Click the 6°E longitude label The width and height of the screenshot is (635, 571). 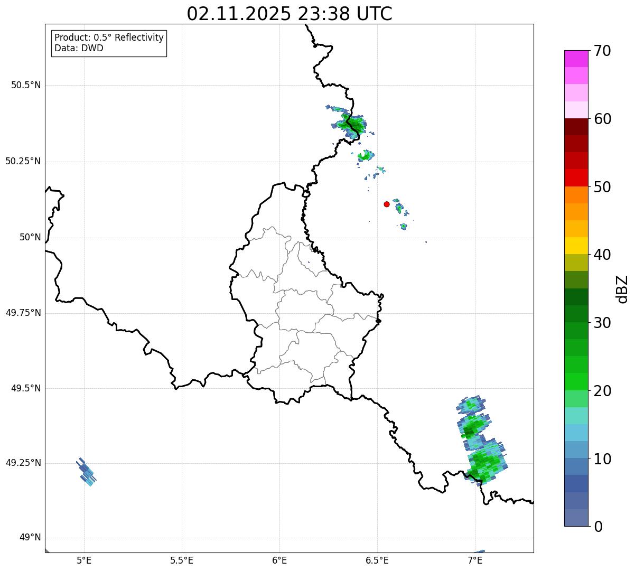click(x=279, y=560)
